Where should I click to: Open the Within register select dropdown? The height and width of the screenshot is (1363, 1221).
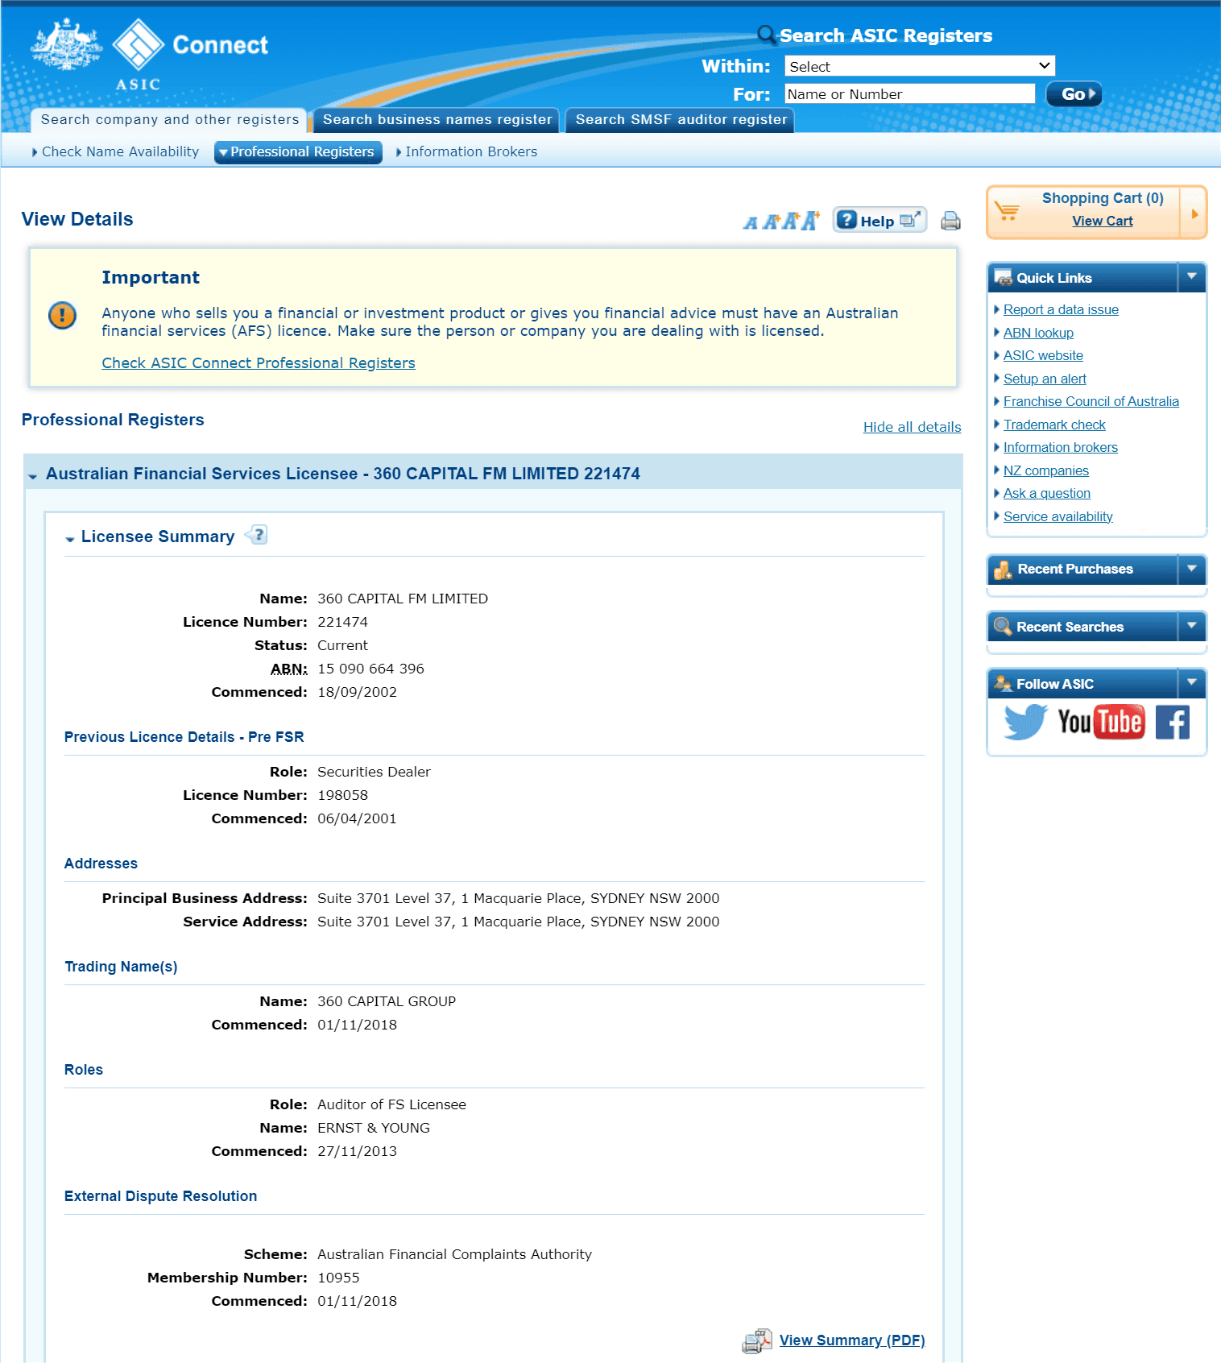(x=920, y=66)
